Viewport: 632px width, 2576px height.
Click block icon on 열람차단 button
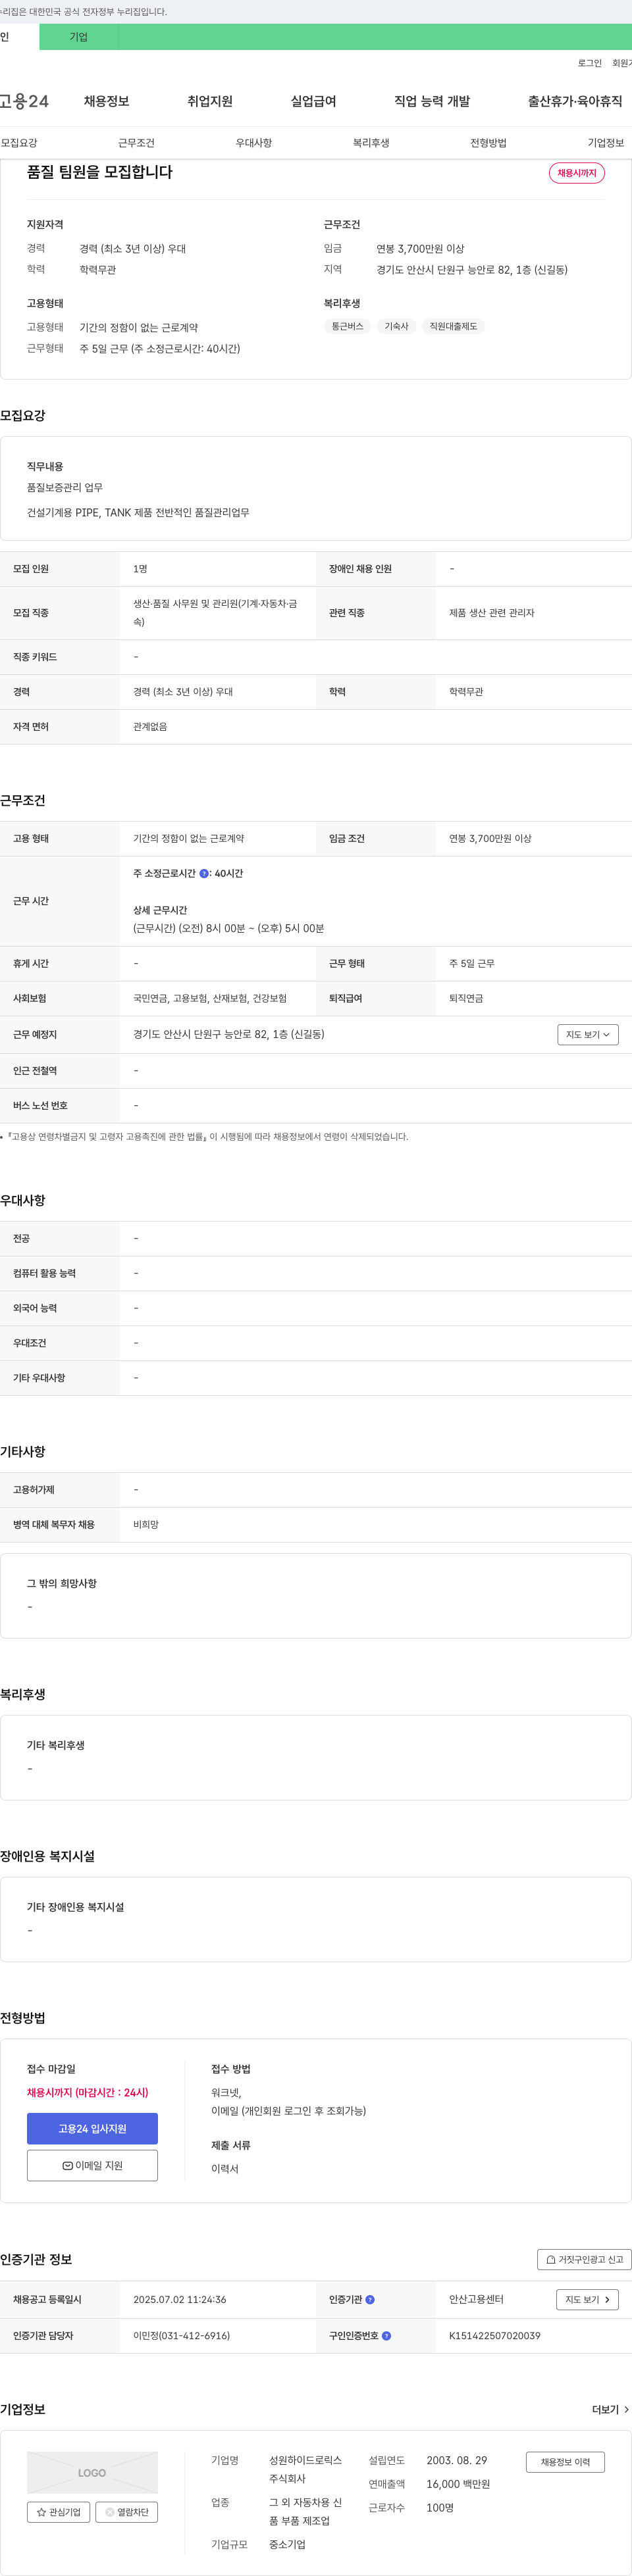tap(110, 2512)
